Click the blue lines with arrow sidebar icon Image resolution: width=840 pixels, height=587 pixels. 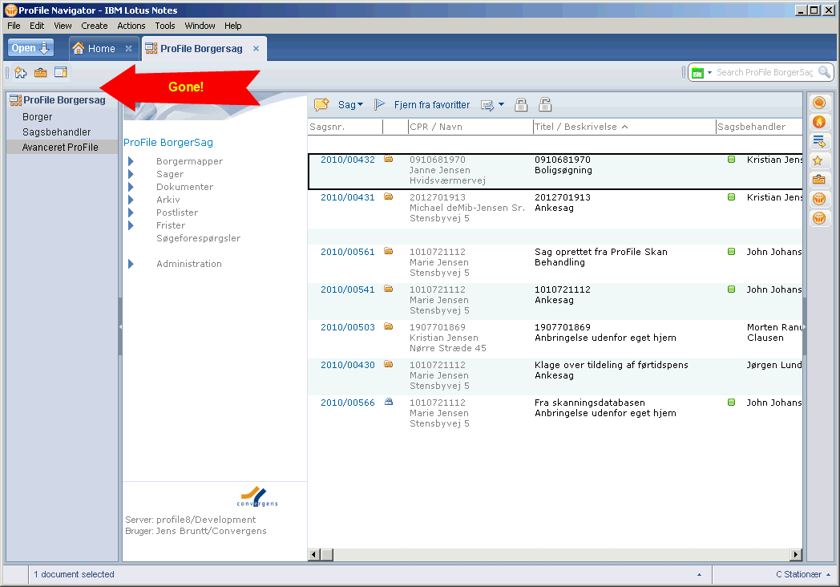coord(818,141)
